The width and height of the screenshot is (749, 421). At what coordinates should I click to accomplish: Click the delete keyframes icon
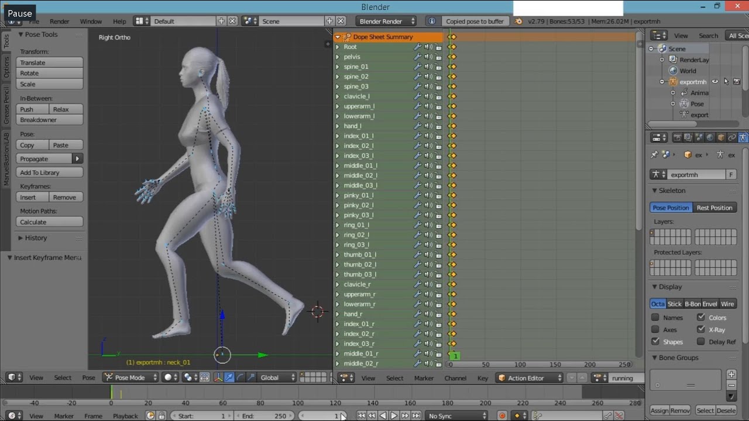pyautogui.click(x=619, y=416)
